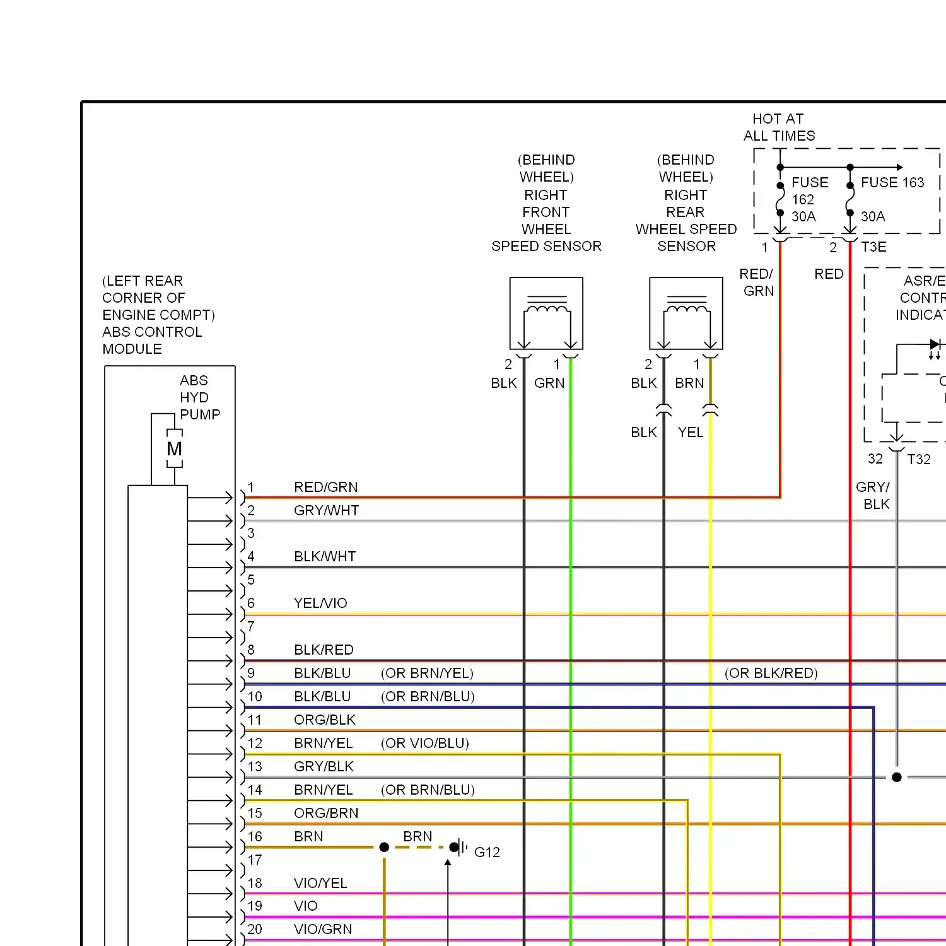Select pin 4 'BLK/WHT' wire label

(325, 556)
